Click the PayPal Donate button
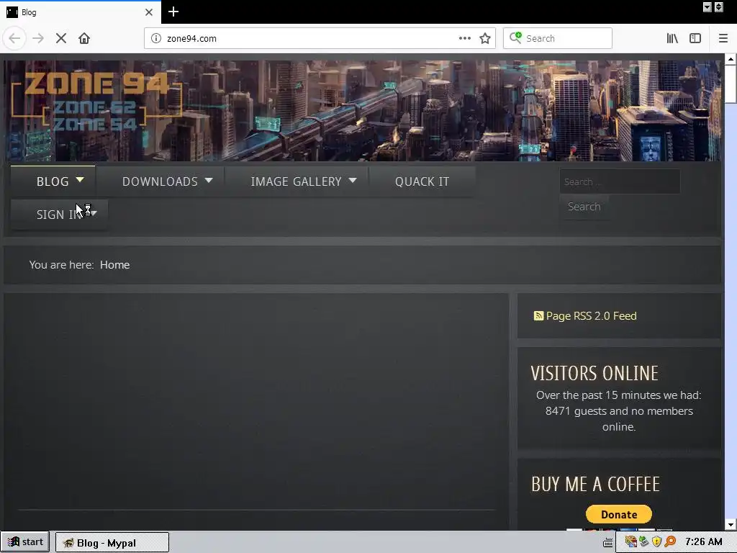737x553 pixels. [618, 514]
